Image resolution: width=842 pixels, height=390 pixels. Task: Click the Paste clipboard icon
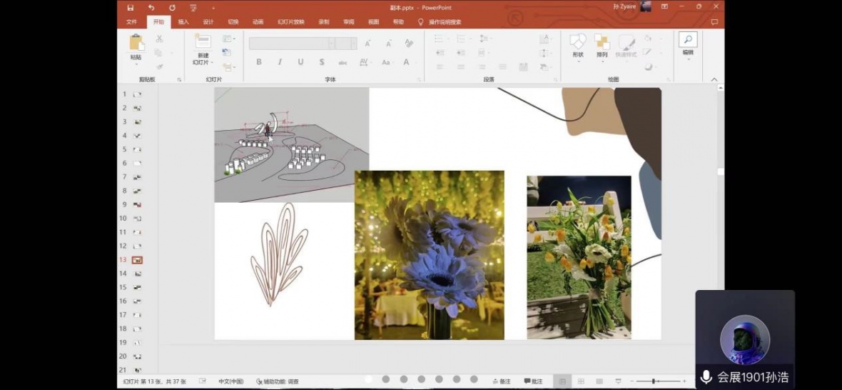click(x=136, y=43)
